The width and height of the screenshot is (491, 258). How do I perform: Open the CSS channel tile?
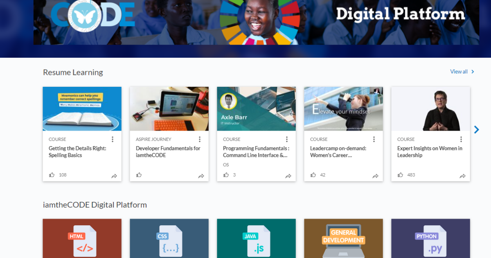169,238
